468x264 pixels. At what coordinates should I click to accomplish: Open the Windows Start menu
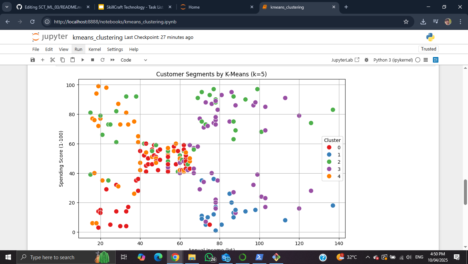[x=8, y=257]
